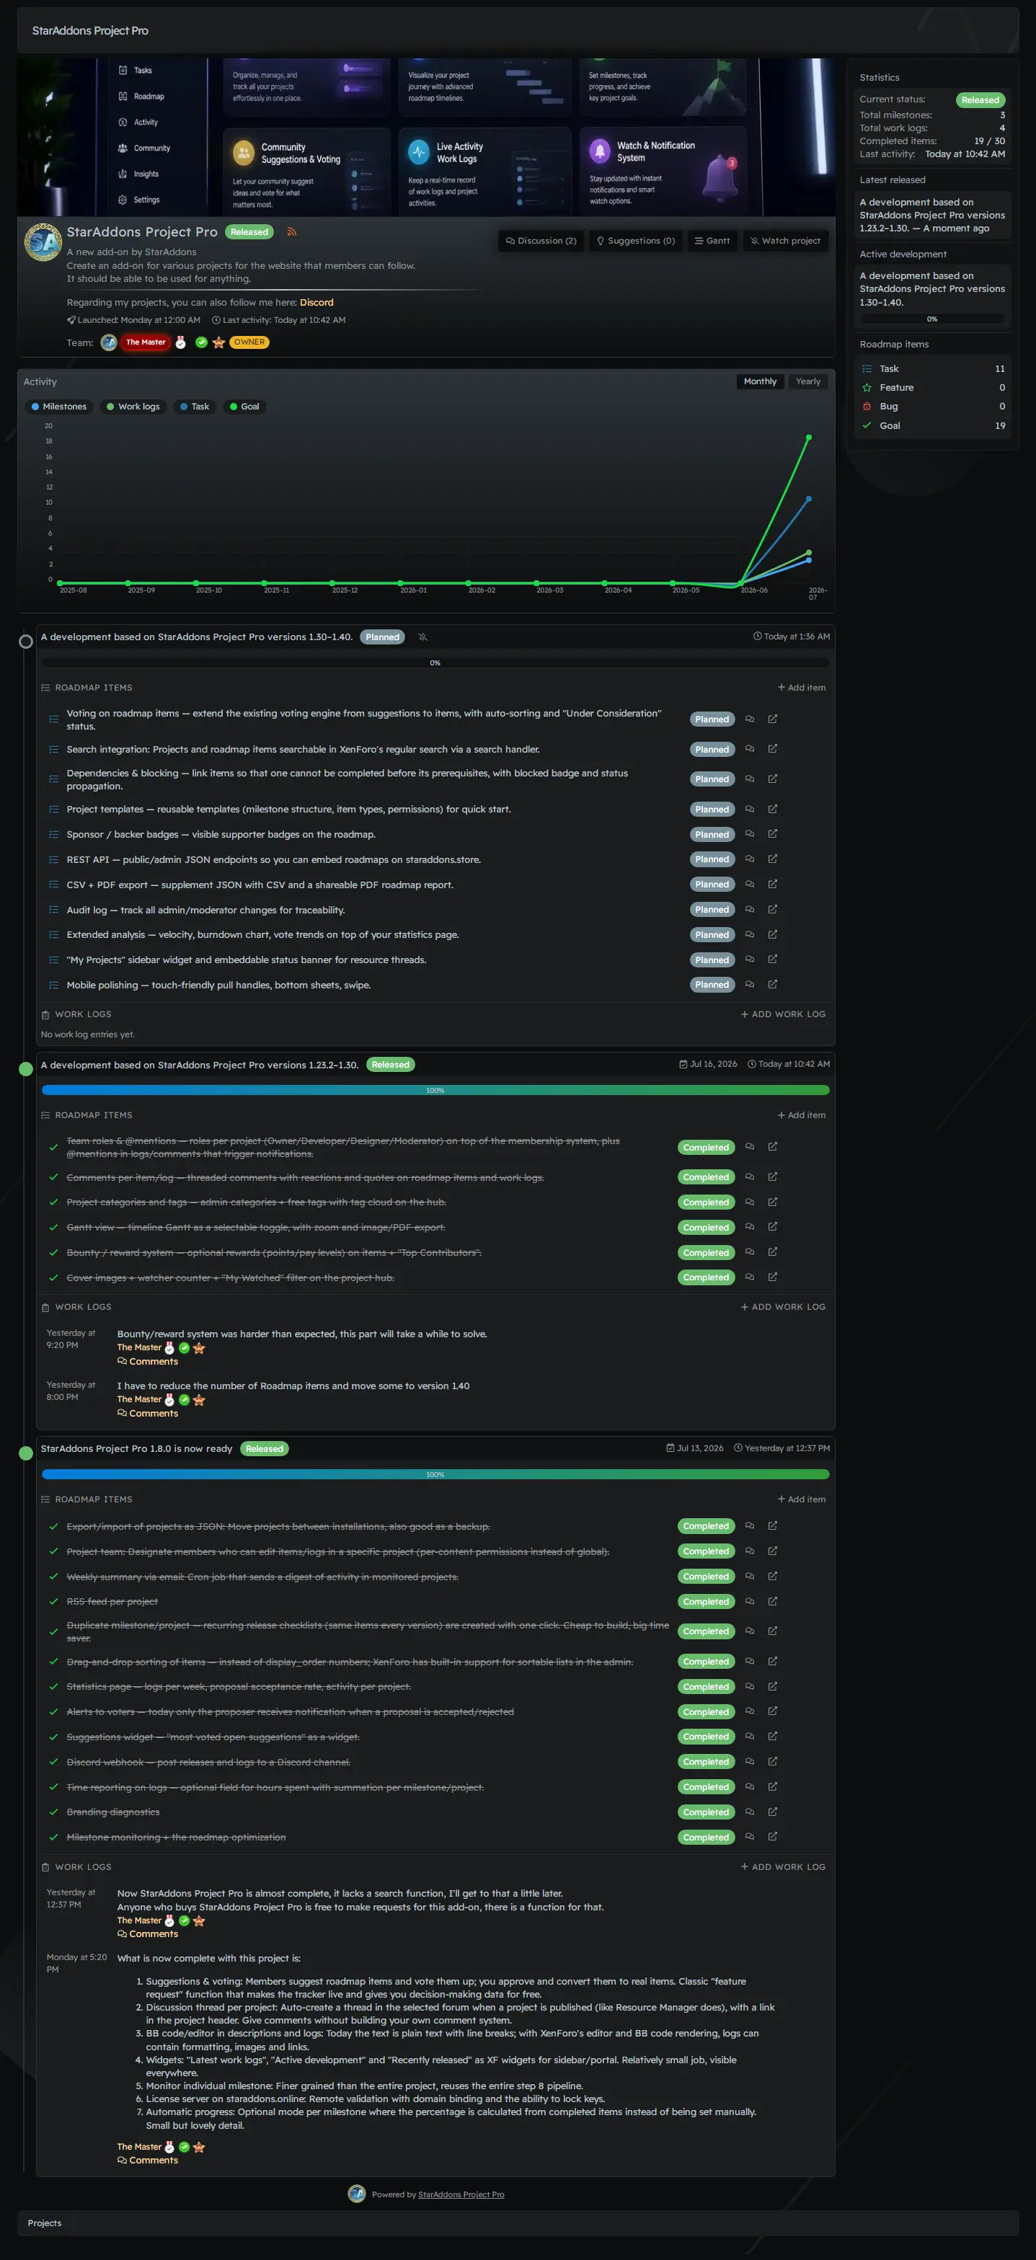Open Suggestions (0) page
Screen dimensions: 1036x2260
(x=636, y=240)
